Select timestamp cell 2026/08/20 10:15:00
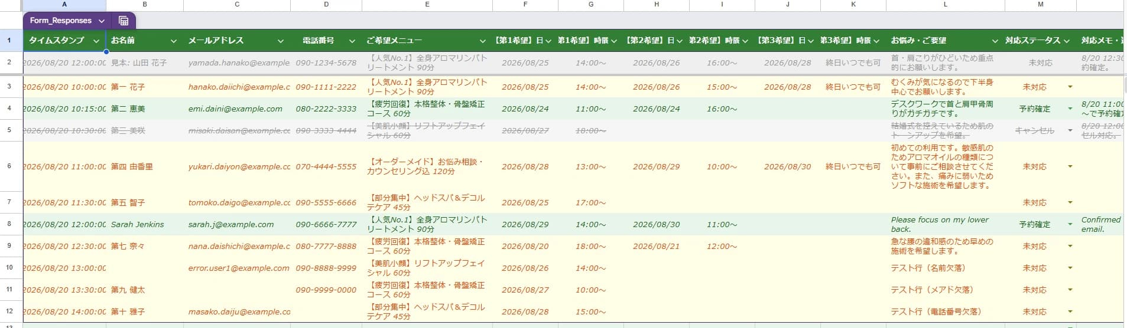 [x=64, y=109]
